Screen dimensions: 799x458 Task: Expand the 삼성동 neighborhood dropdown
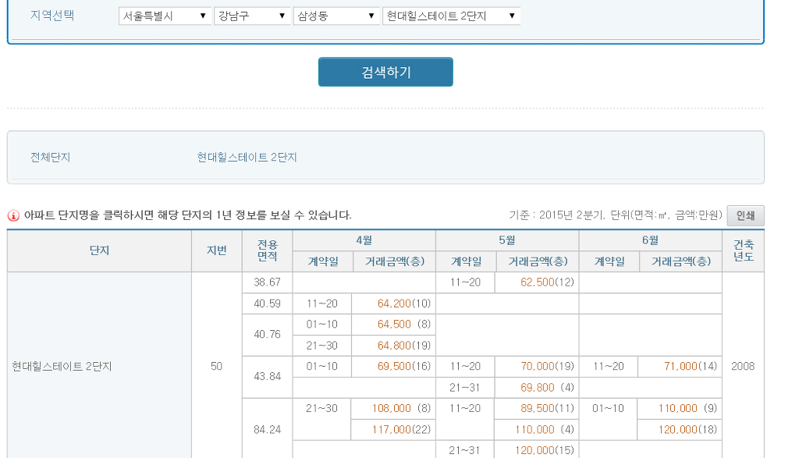[x=336, y=16]
